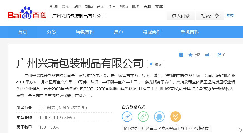
Task: Open the 文库 link
Action: [159, 6]
